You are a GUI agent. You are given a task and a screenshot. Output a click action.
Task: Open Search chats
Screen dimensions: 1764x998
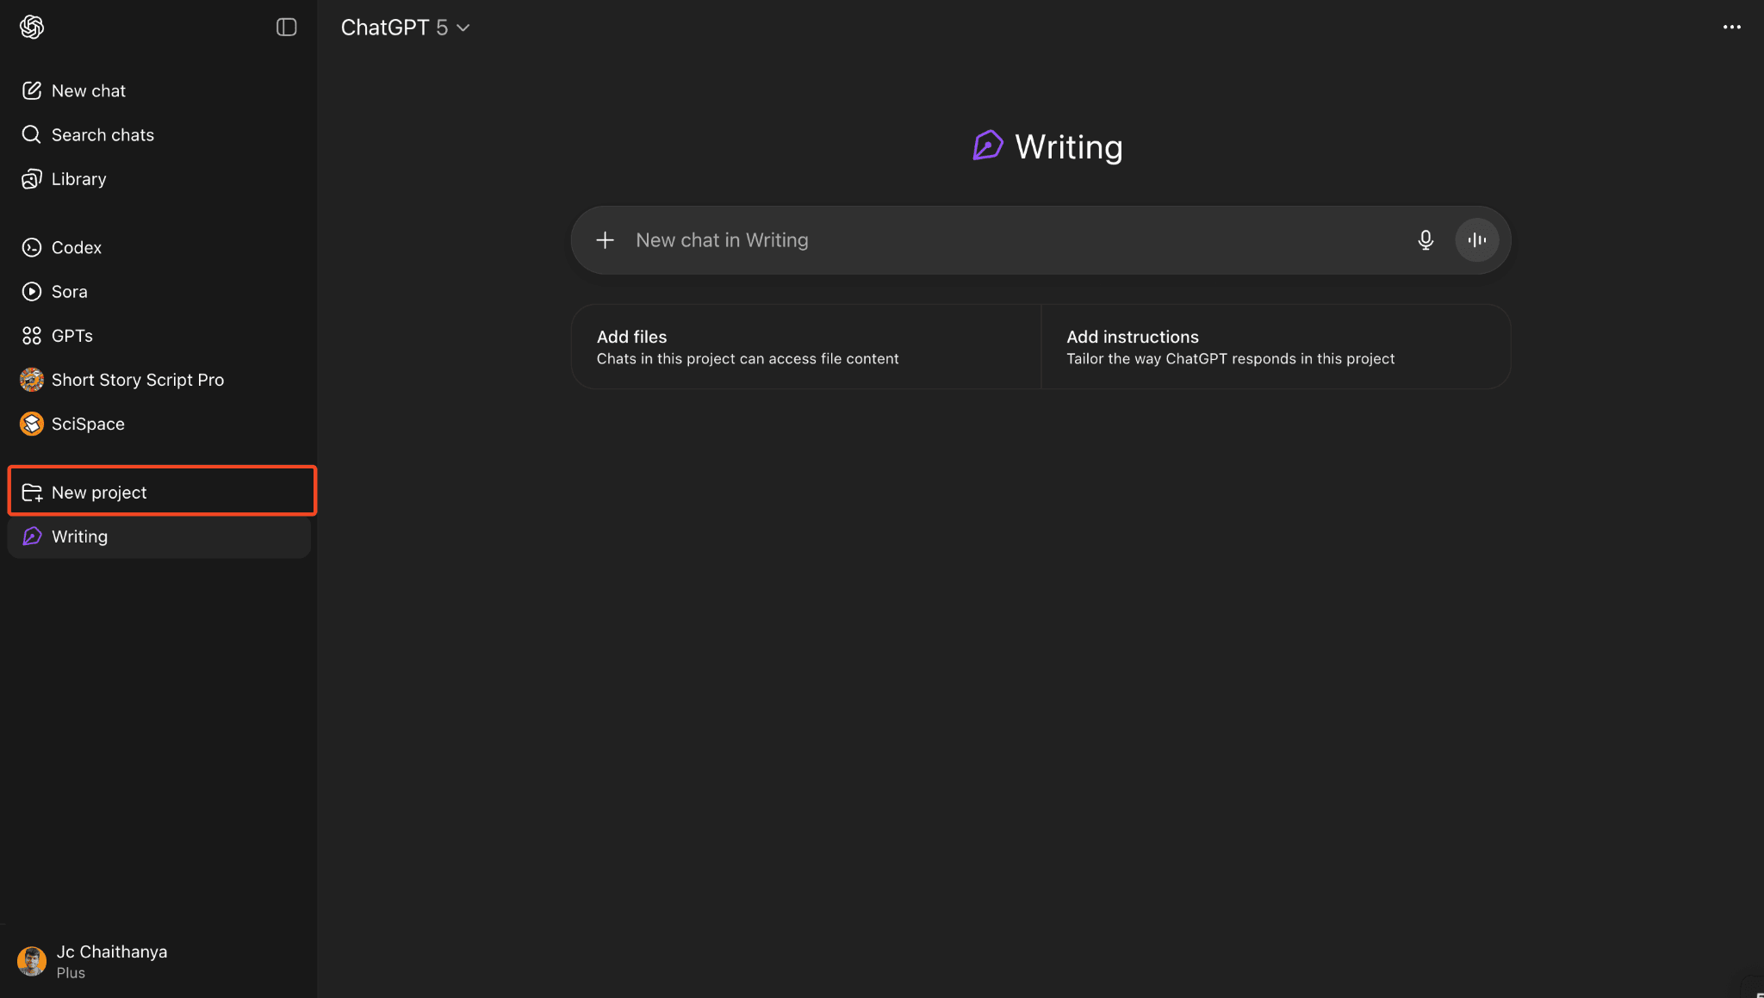pyautogui.click(x=102, y=134)
